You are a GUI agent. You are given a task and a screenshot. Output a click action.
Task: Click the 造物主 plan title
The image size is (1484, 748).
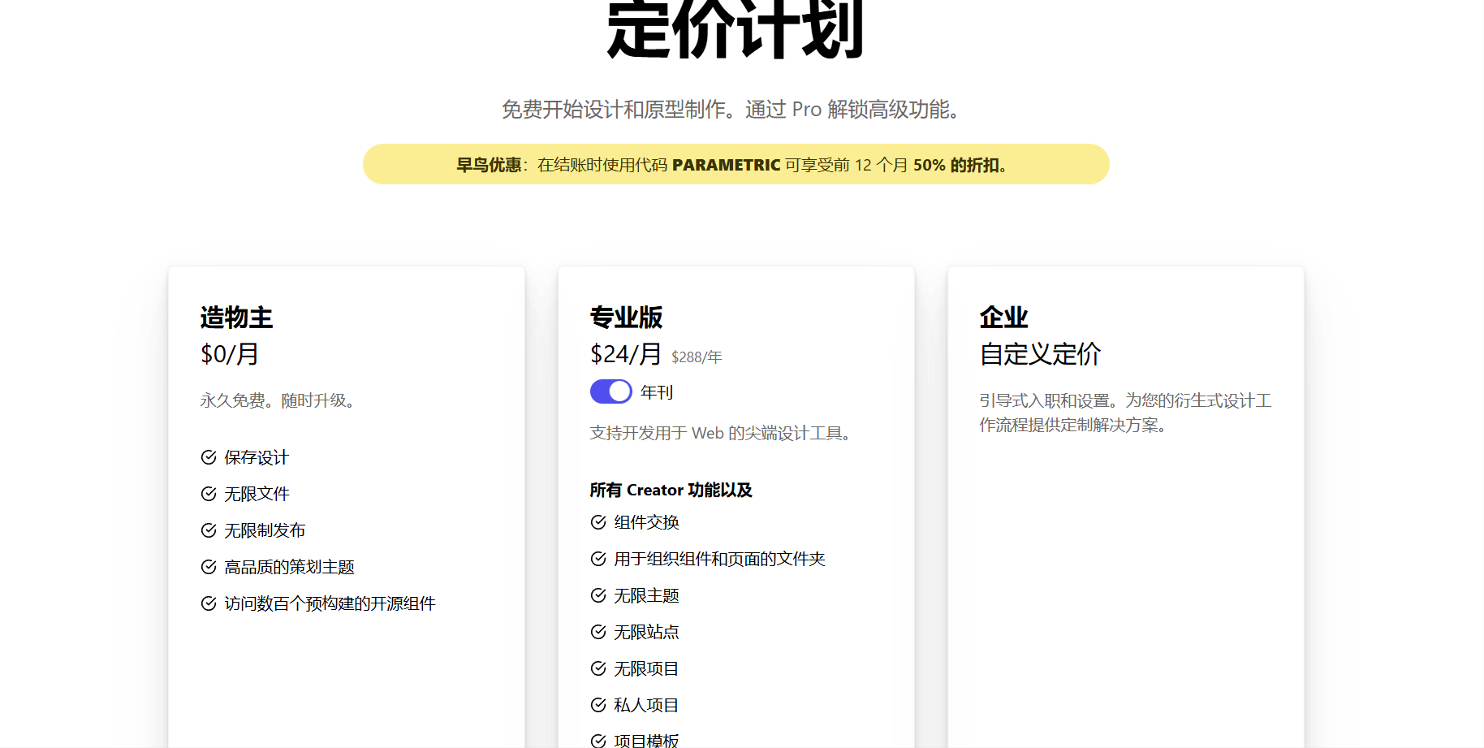coord(236,318)
